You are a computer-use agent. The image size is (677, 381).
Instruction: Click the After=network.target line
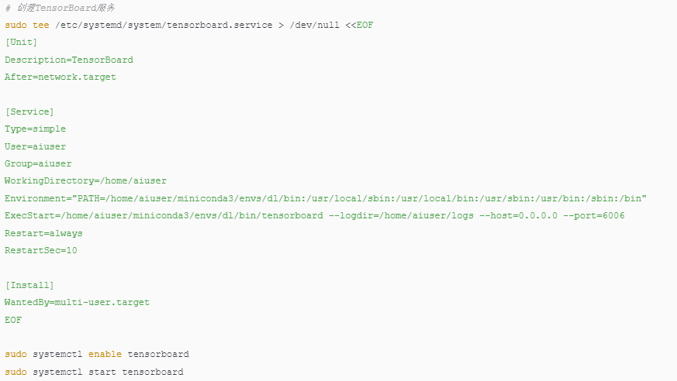click(60, 77)
